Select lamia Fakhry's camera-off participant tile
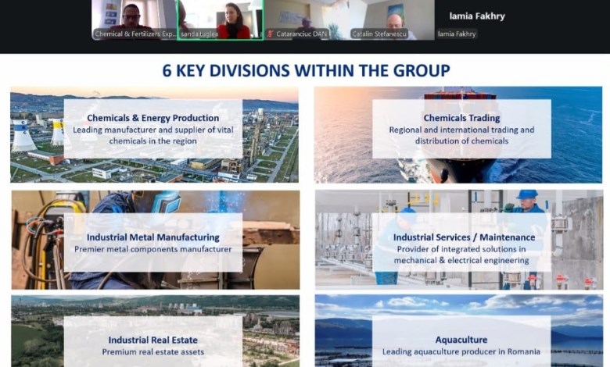The width and height of the screenshot is (610, 367). tap(477, 20)
